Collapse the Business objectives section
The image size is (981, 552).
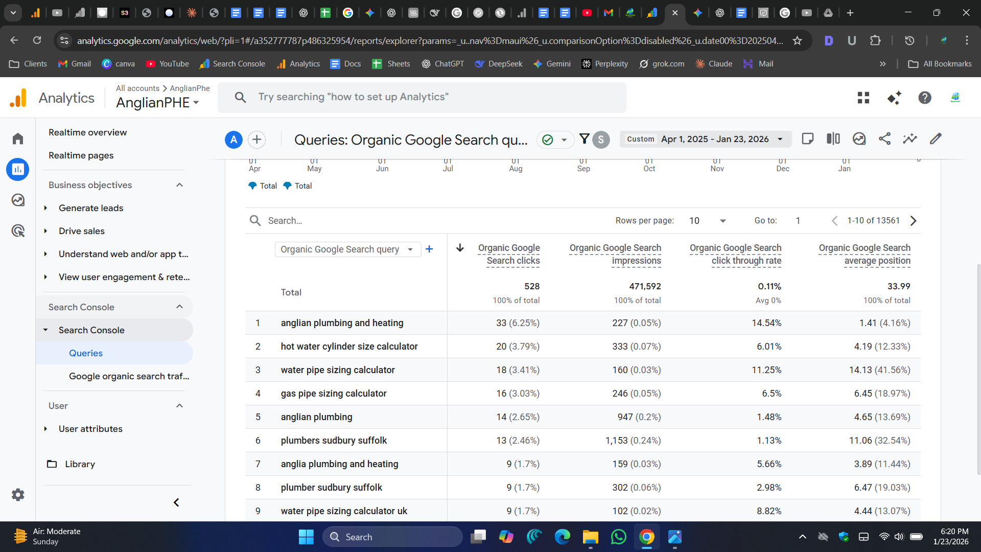(179, 185)
